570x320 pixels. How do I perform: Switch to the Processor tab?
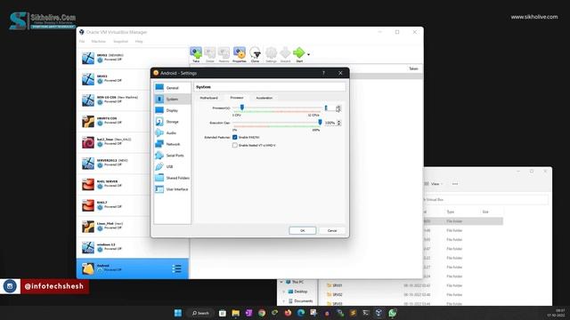pyautogui.click(x=237, y=98)
